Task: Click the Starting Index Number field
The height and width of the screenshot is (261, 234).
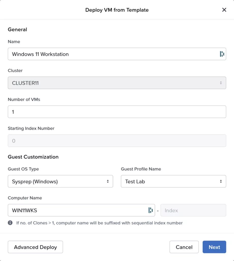Action: click(x=117, y=141)
